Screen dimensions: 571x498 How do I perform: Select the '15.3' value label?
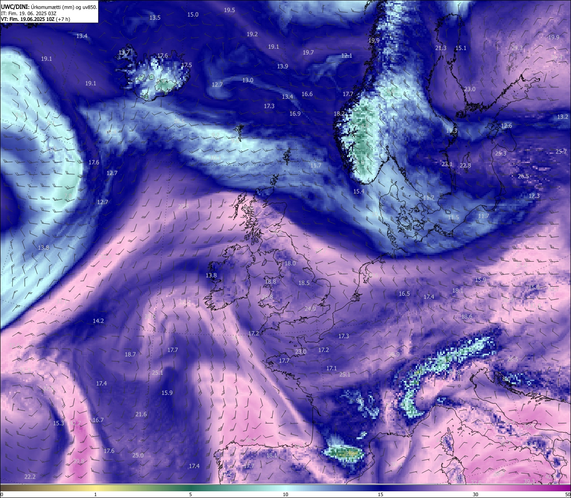58,423
